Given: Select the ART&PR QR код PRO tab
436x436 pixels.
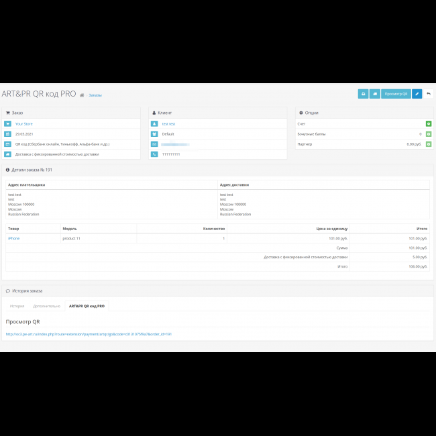Looking at the screenshot, I should (x=87, y=306).
